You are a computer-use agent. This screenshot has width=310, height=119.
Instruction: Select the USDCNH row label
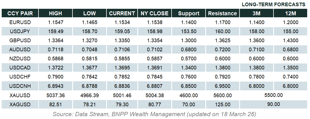(20, 86)
